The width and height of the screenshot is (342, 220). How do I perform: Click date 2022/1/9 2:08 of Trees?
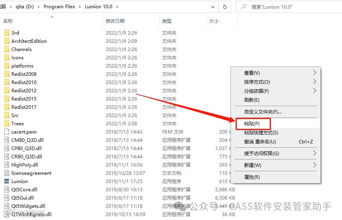pos(121,123)
